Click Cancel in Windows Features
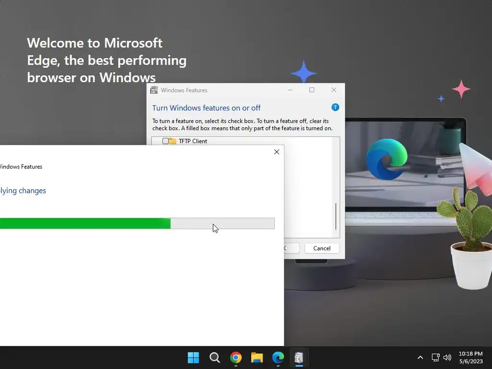 coord(321,248)
